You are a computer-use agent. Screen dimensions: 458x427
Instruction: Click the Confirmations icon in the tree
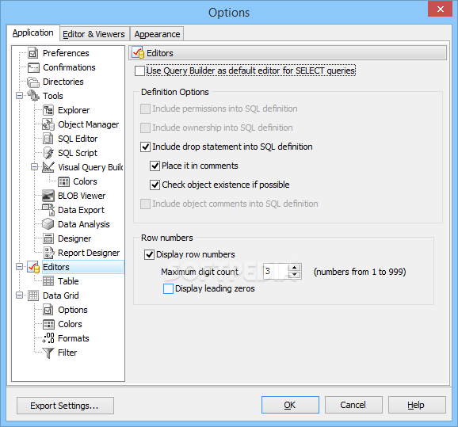33,68
